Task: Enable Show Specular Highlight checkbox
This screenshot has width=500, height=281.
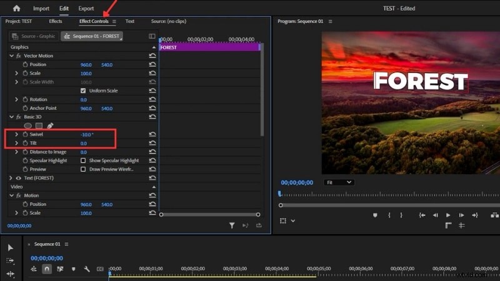Action: 83,160
